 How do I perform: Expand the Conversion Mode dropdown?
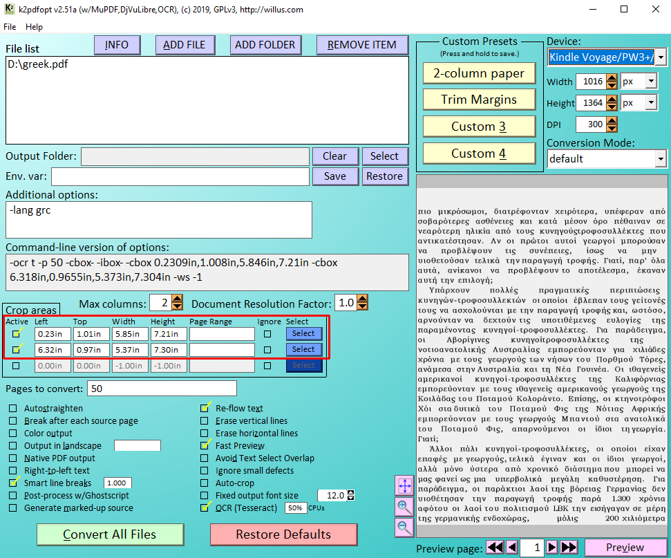click(659, 159)
